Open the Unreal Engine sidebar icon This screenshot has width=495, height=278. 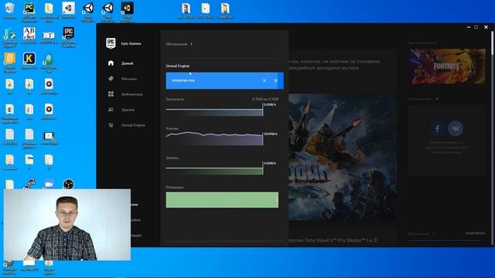111,125
